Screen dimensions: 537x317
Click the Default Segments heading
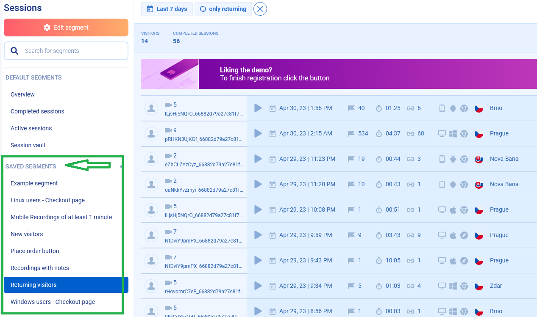pos(33,77)
